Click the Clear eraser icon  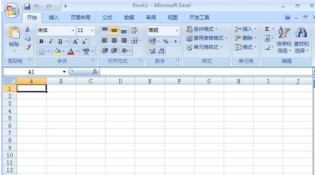pos(267,47)
